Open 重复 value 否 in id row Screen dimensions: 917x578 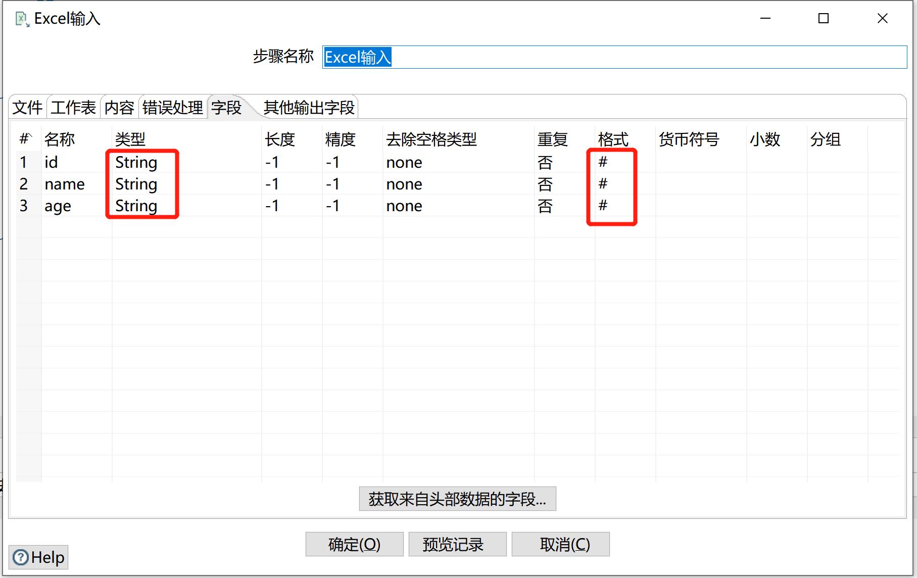tap(564, 162)
